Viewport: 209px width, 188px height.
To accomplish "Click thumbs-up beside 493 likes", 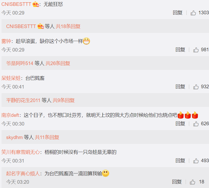I will tap(196, 161).
